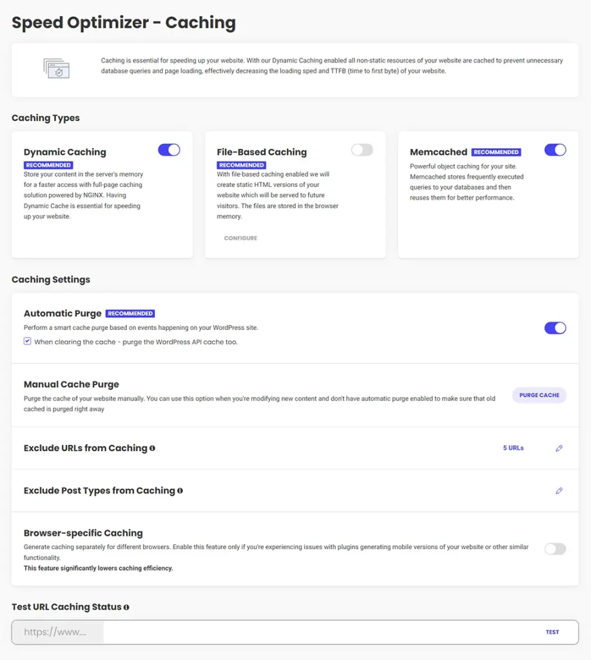This screenshot has width=591, height=660.
Task: Enable Browser-specific Caching
Action: pyautogui.click(x=555, y=548)
